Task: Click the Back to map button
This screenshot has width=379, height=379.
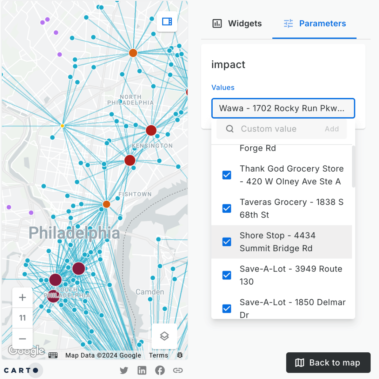Action: [x=328, y=363]
